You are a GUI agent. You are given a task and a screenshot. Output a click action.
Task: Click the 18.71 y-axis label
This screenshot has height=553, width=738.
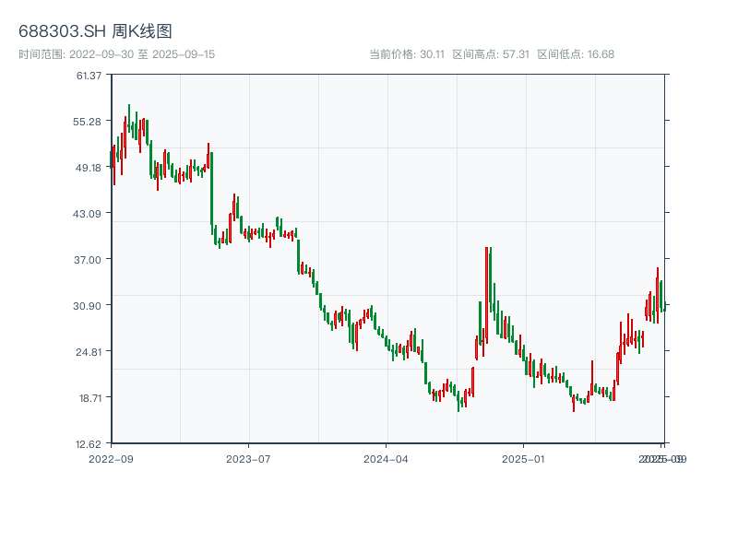(89, 397)
